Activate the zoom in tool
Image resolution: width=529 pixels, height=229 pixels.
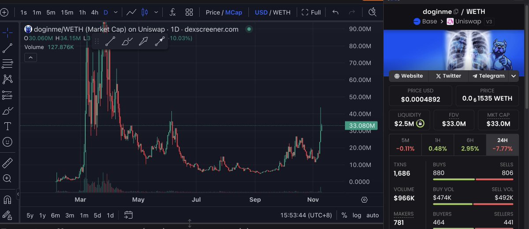[7, 178]
